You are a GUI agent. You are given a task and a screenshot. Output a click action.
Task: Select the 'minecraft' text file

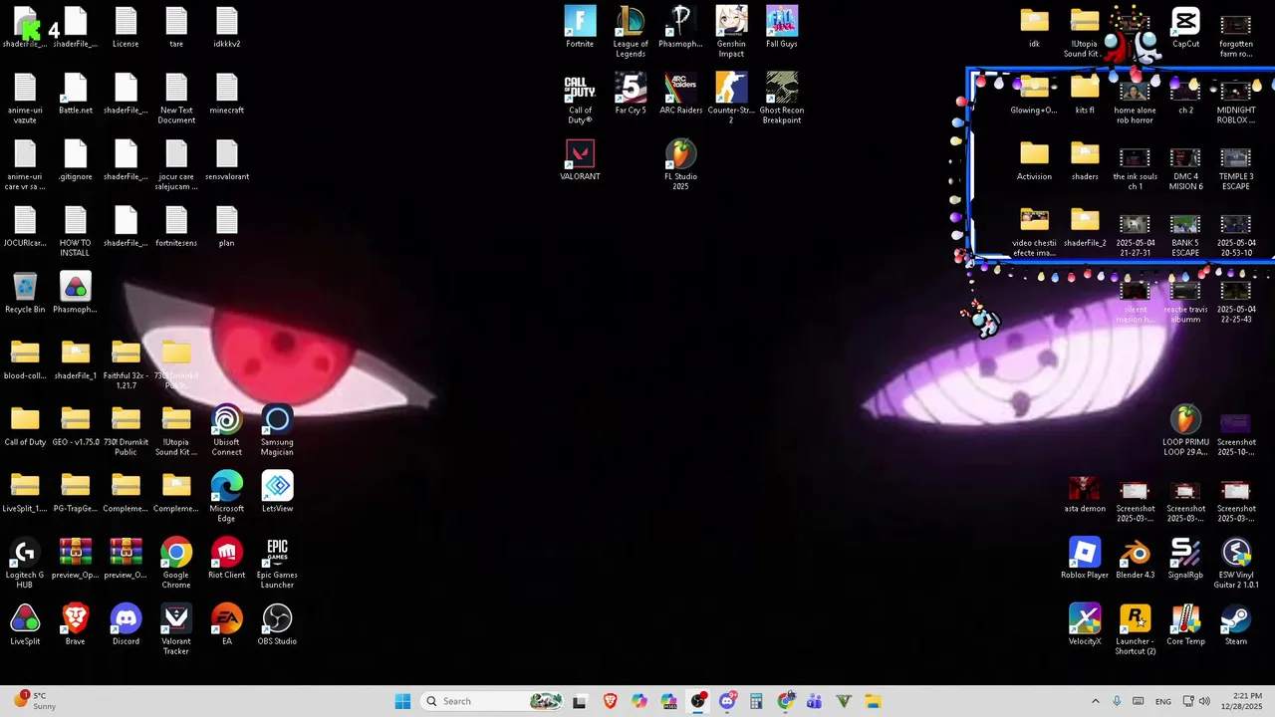(226, 94)
